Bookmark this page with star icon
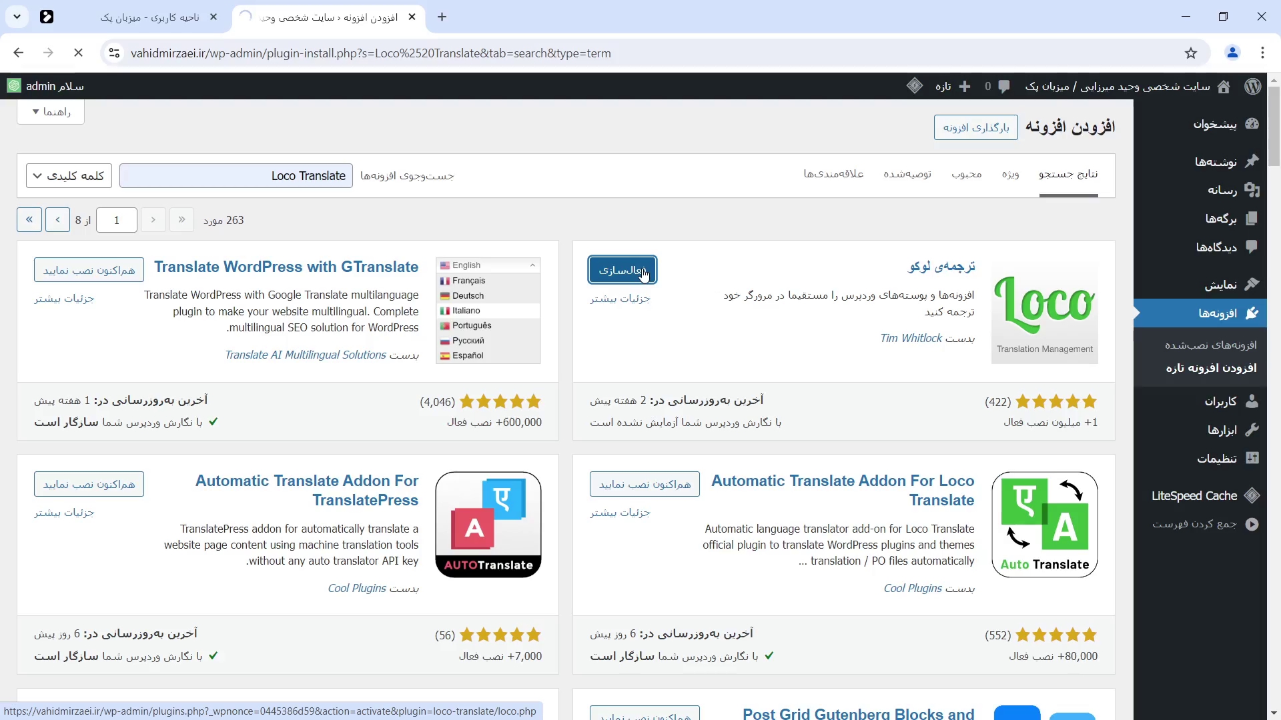This screenshot has width=1281, height=720. 1191,53
